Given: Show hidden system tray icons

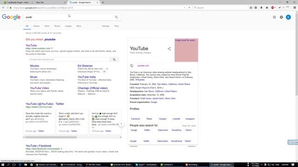Looking at the screenshot, I should (x=262, y=165).
